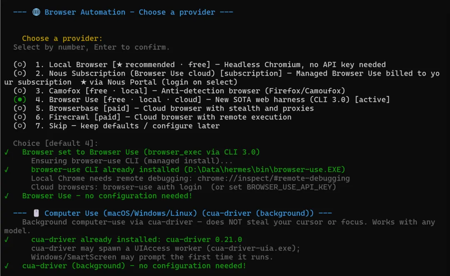This screenshot has height=276, width=450.
Task: Click checkmark beside 'cua-driver (background) – no configuration needed!'
Action: pyautogui.click(x=7, y=266)
